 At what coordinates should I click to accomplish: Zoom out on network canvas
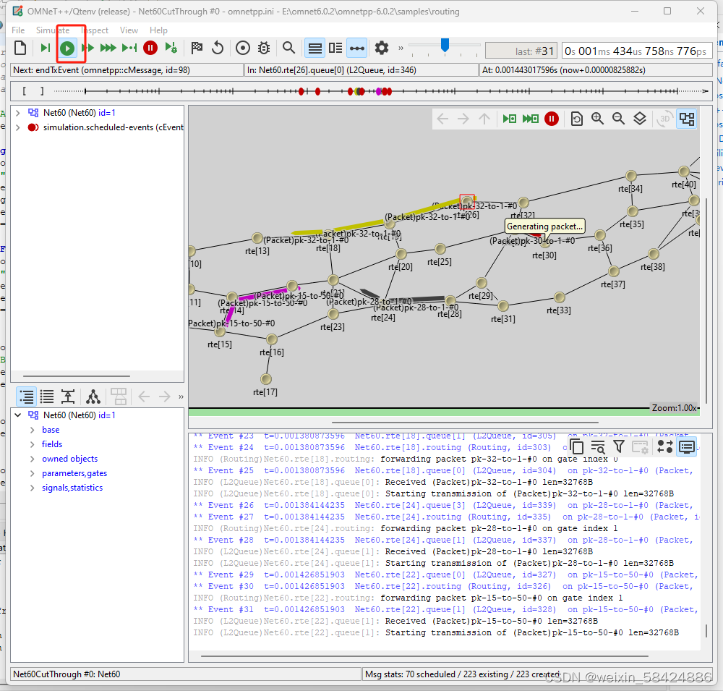pos(618,119)
